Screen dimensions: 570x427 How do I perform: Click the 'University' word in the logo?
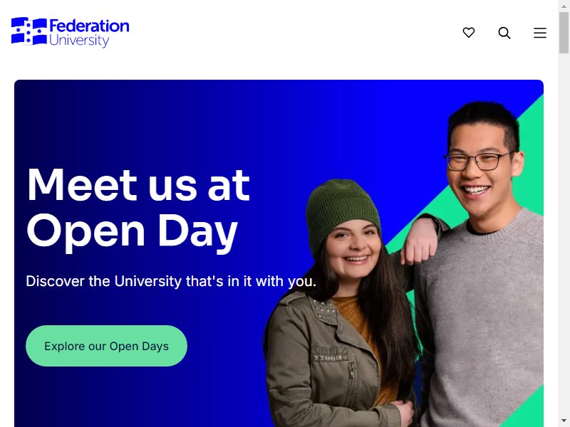click(x=79, y=41)
